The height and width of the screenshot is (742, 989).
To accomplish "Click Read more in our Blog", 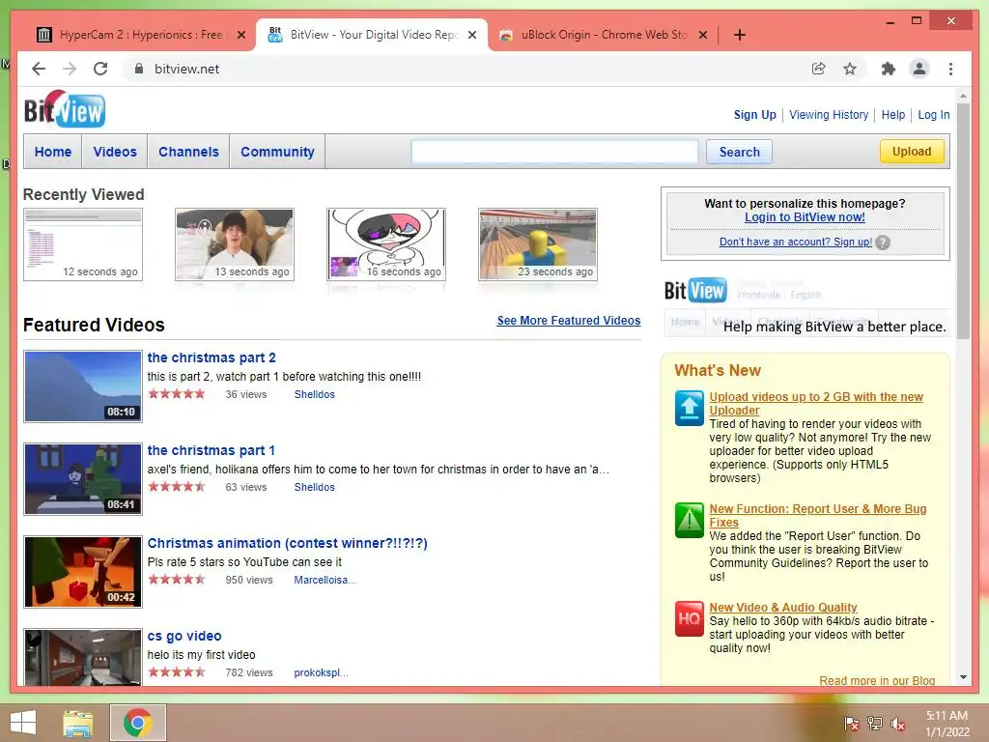I will point(877,681).
